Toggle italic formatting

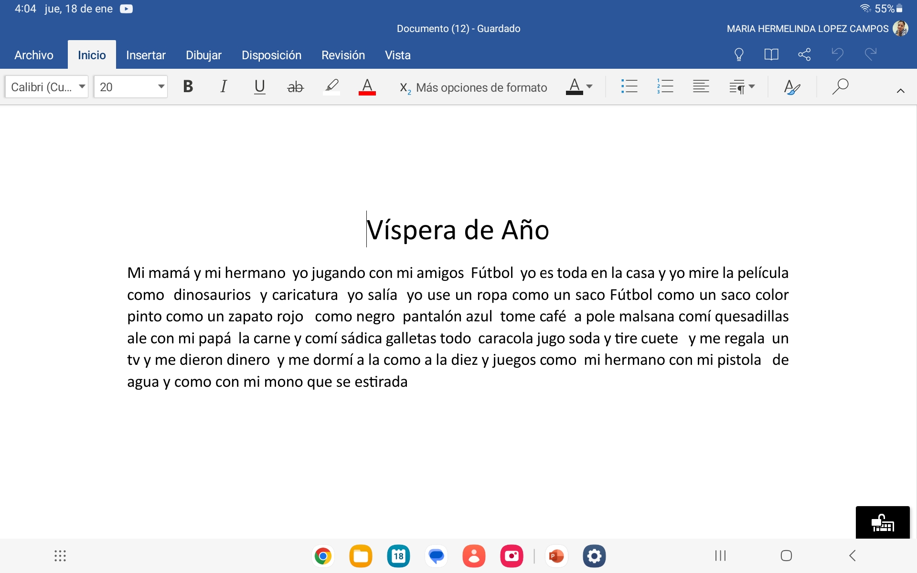224,86
